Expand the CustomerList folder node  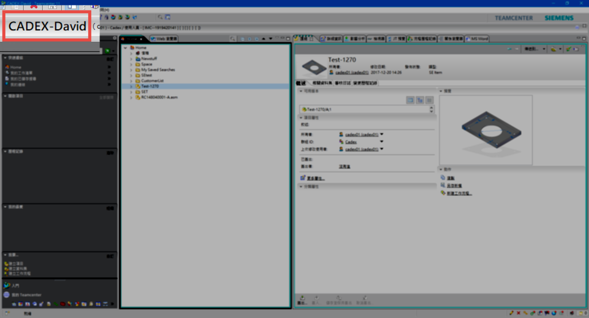(131, 81)
